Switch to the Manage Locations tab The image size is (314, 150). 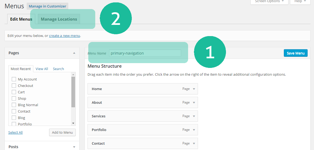point(59,19)
